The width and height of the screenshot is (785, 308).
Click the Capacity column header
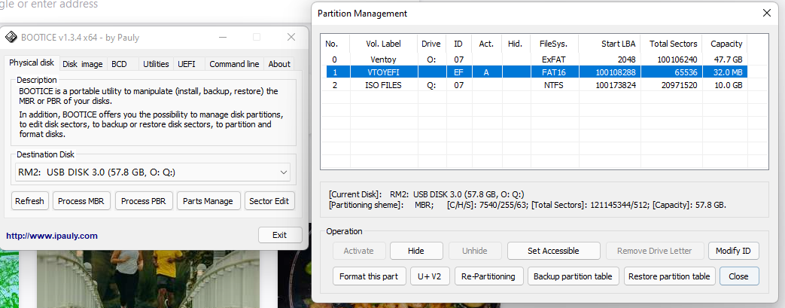[x=726, y=44]
